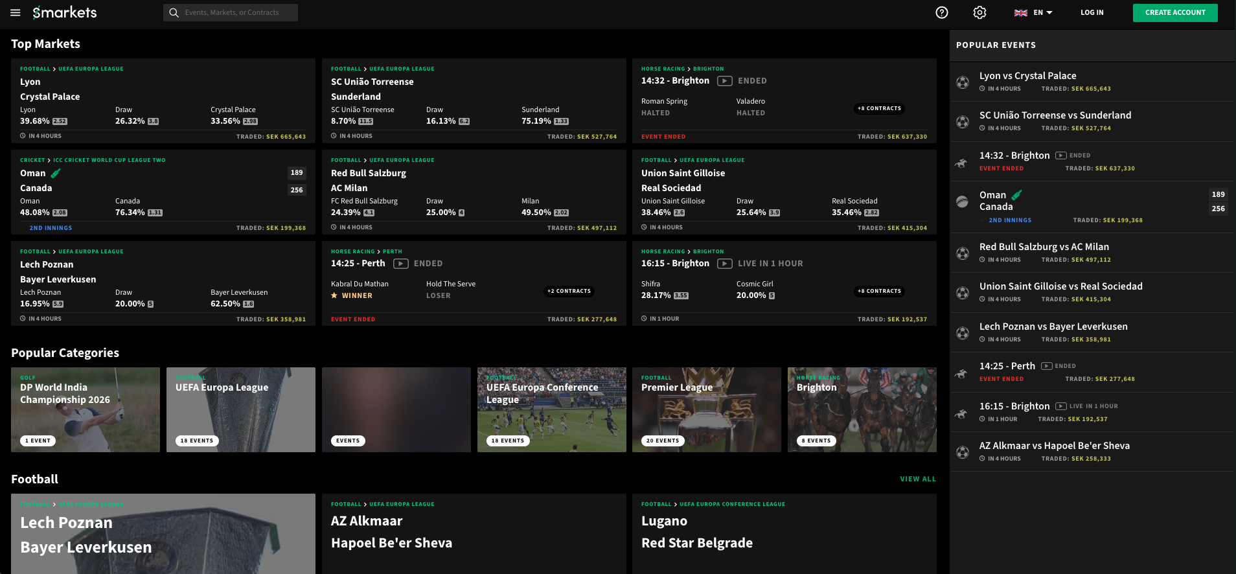
Task: Open Brighton horse racing category tile
Action: coord(862,409)
